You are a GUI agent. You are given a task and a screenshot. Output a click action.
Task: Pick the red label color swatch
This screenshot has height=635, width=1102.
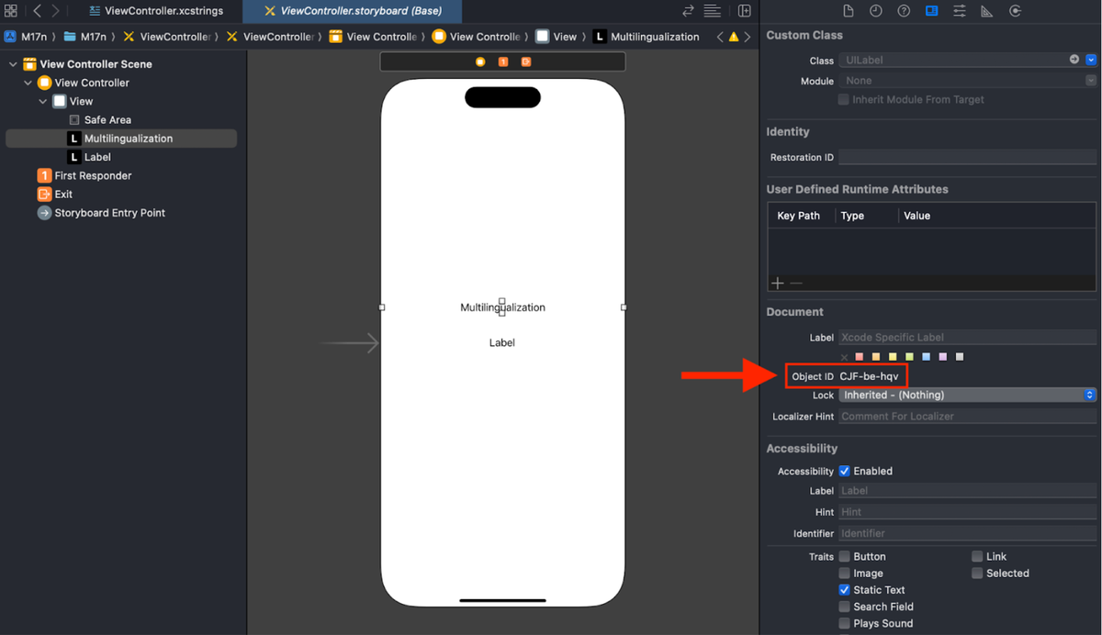860,357
